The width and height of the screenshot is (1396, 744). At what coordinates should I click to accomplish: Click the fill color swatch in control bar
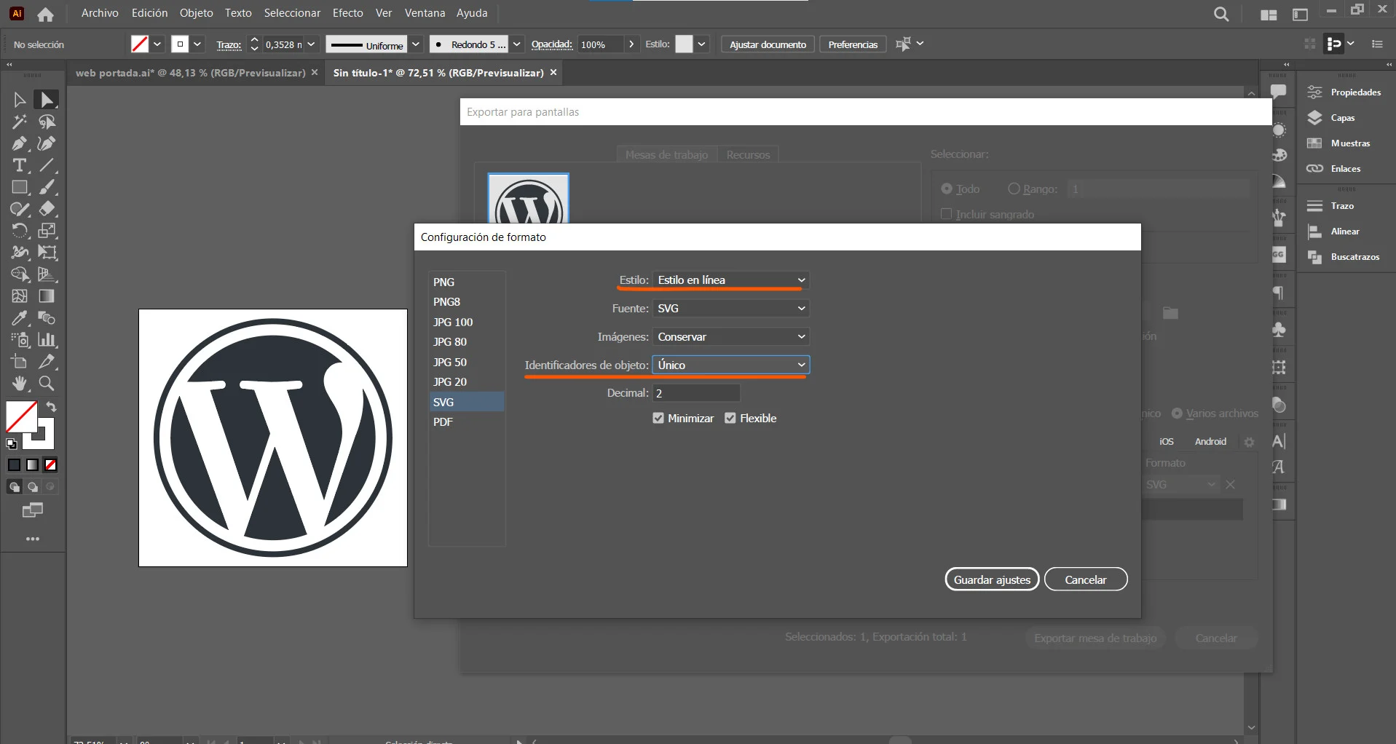point(140,44)
